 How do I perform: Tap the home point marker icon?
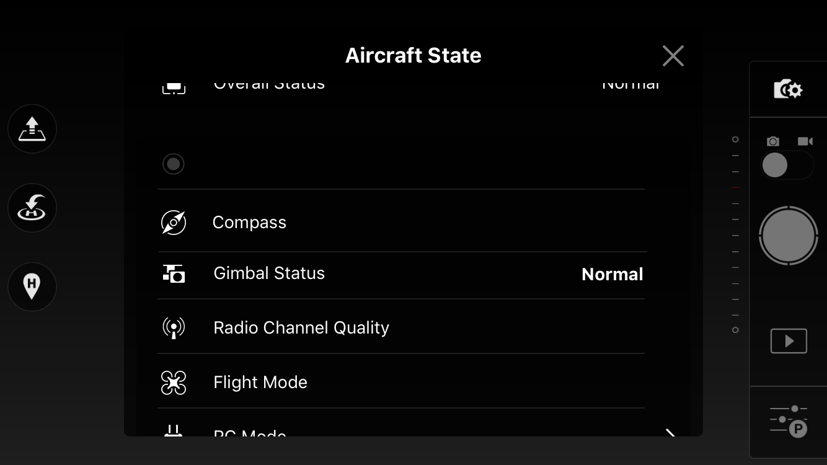point(32,286)
